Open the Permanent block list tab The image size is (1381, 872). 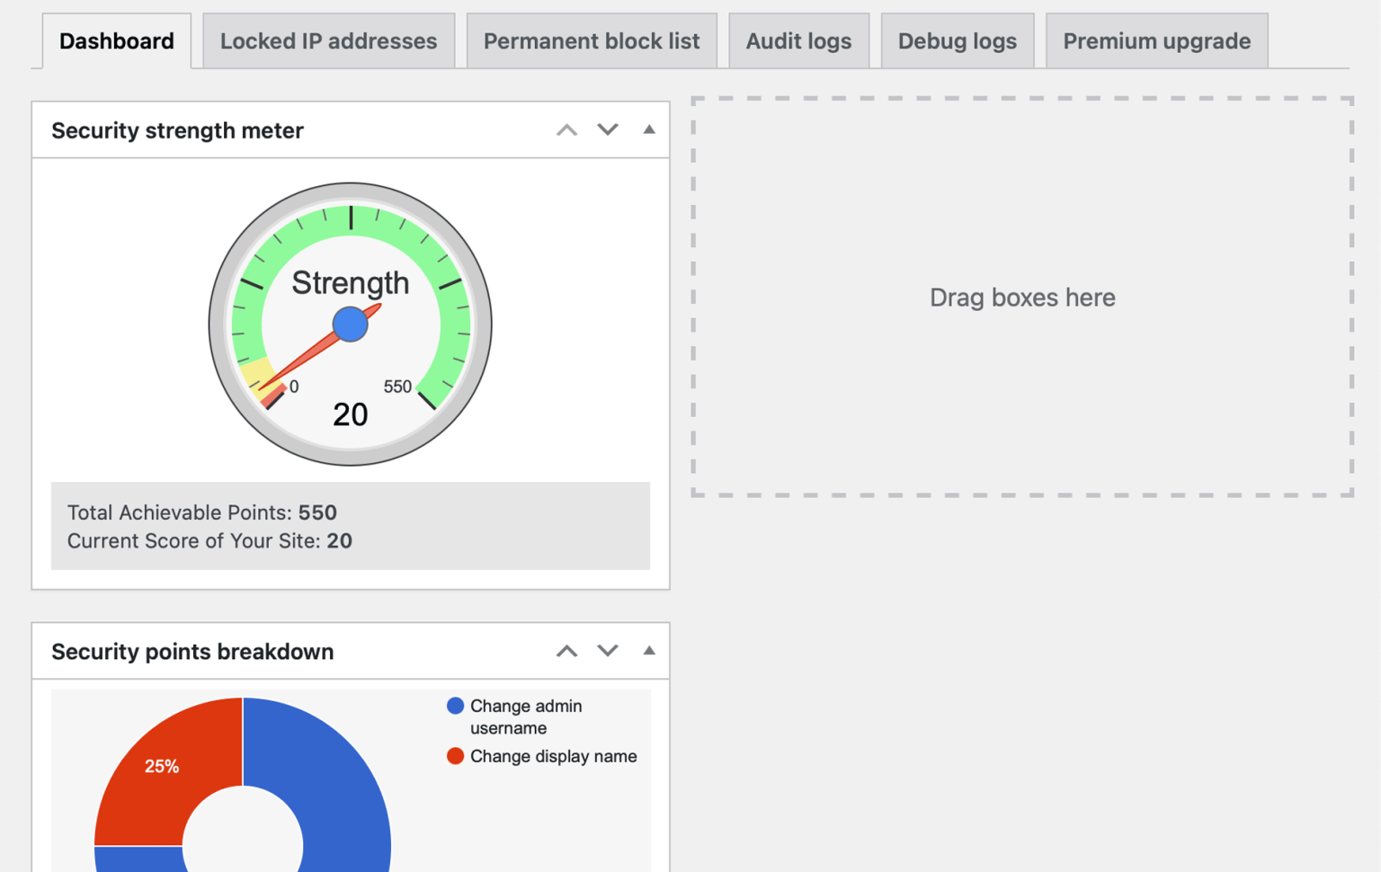tap(591, 40)
